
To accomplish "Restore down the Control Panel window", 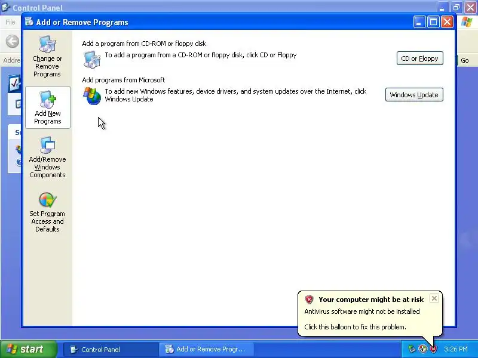I will 456,7.
